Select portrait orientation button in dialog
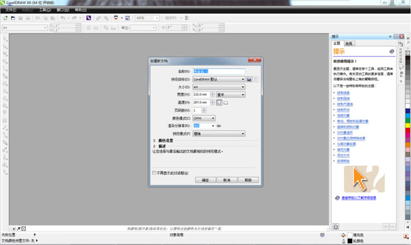The image size is (411, 245). 219,103
